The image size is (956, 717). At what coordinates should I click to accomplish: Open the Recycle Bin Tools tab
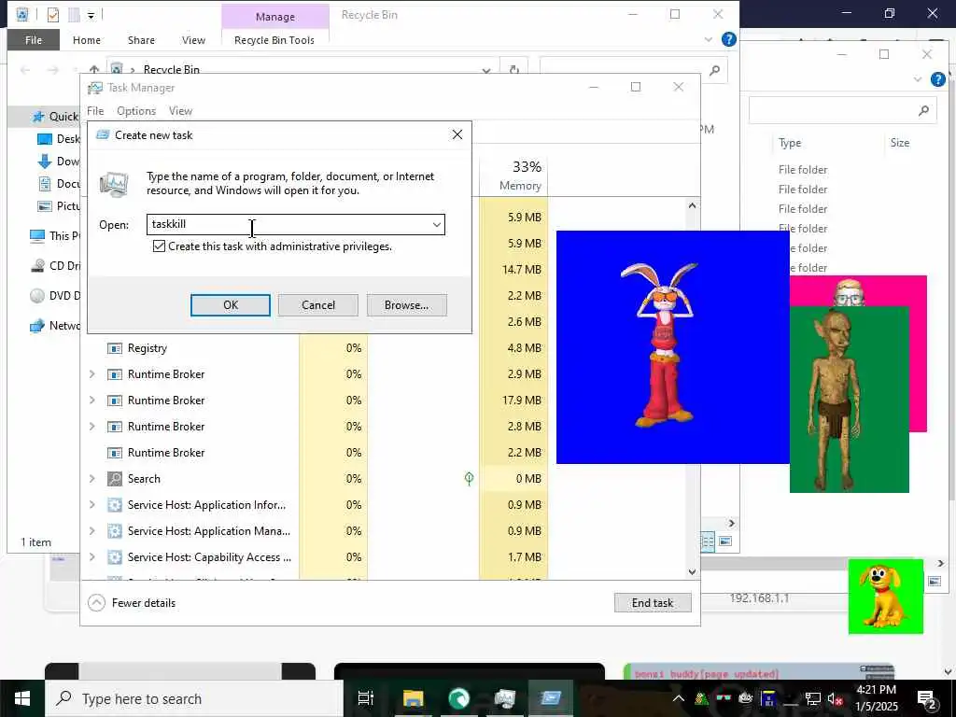(x=274, y=40)
